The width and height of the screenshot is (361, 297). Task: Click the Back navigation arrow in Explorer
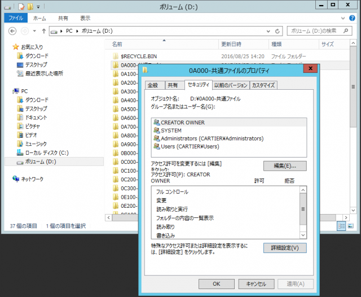(11, 30)
